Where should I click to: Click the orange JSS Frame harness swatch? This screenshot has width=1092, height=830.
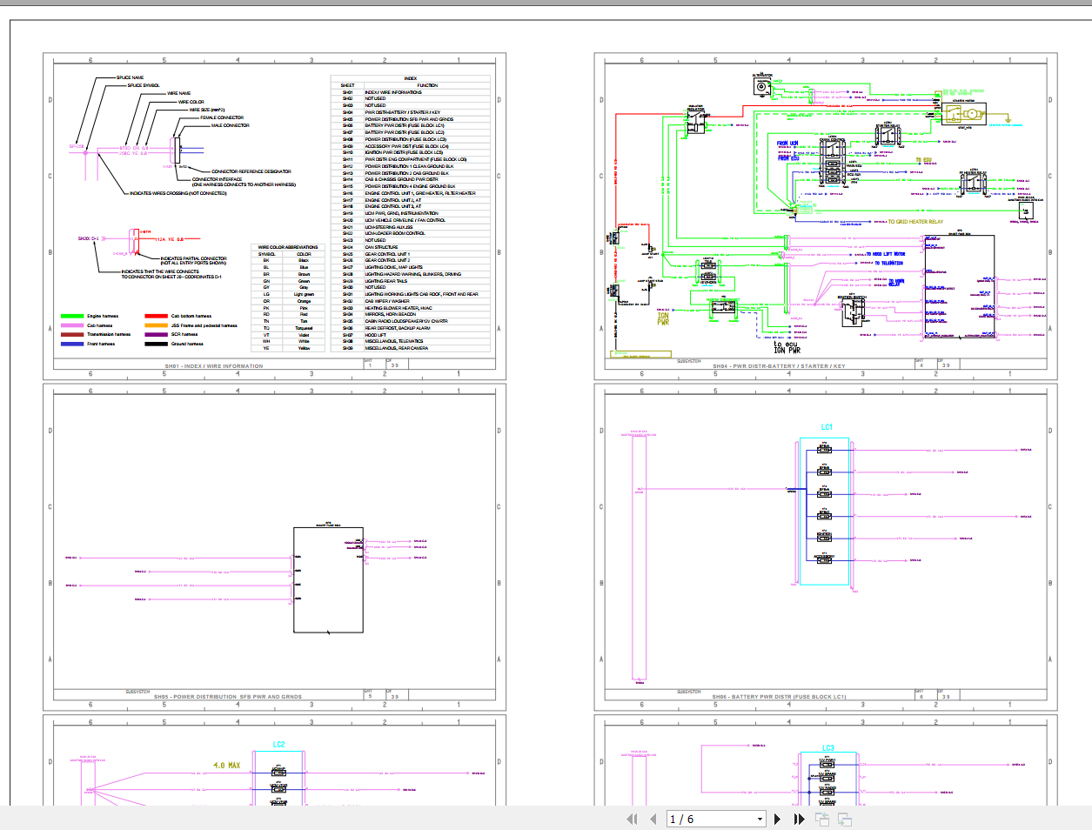coord(157,325)
